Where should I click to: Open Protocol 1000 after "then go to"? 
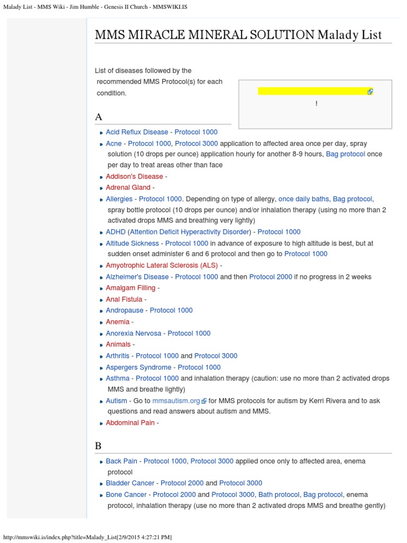pyautogui.click(x=306, y=254)
